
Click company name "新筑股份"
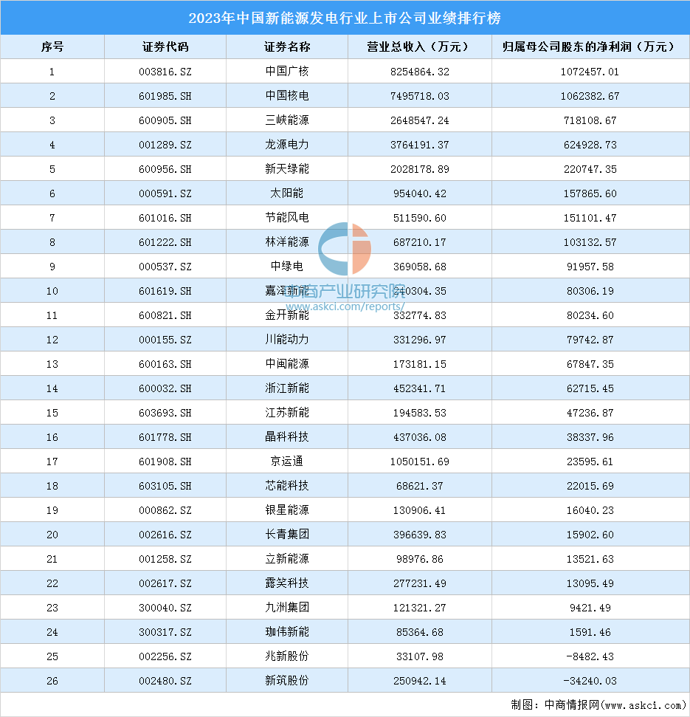pos(287,681)
